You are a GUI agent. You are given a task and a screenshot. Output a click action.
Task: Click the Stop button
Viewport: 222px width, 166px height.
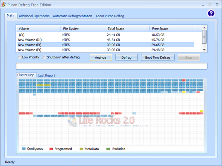coord(189,58)
